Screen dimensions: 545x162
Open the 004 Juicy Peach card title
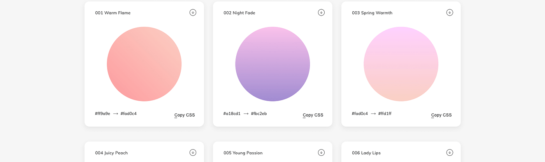click(x=111, y=153)
